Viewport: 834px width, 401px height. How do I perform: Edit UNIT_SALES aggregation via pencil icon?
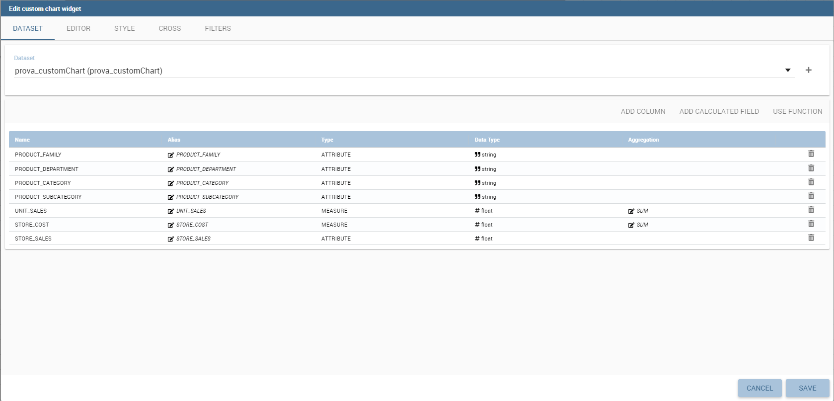(x=631, y=211)
